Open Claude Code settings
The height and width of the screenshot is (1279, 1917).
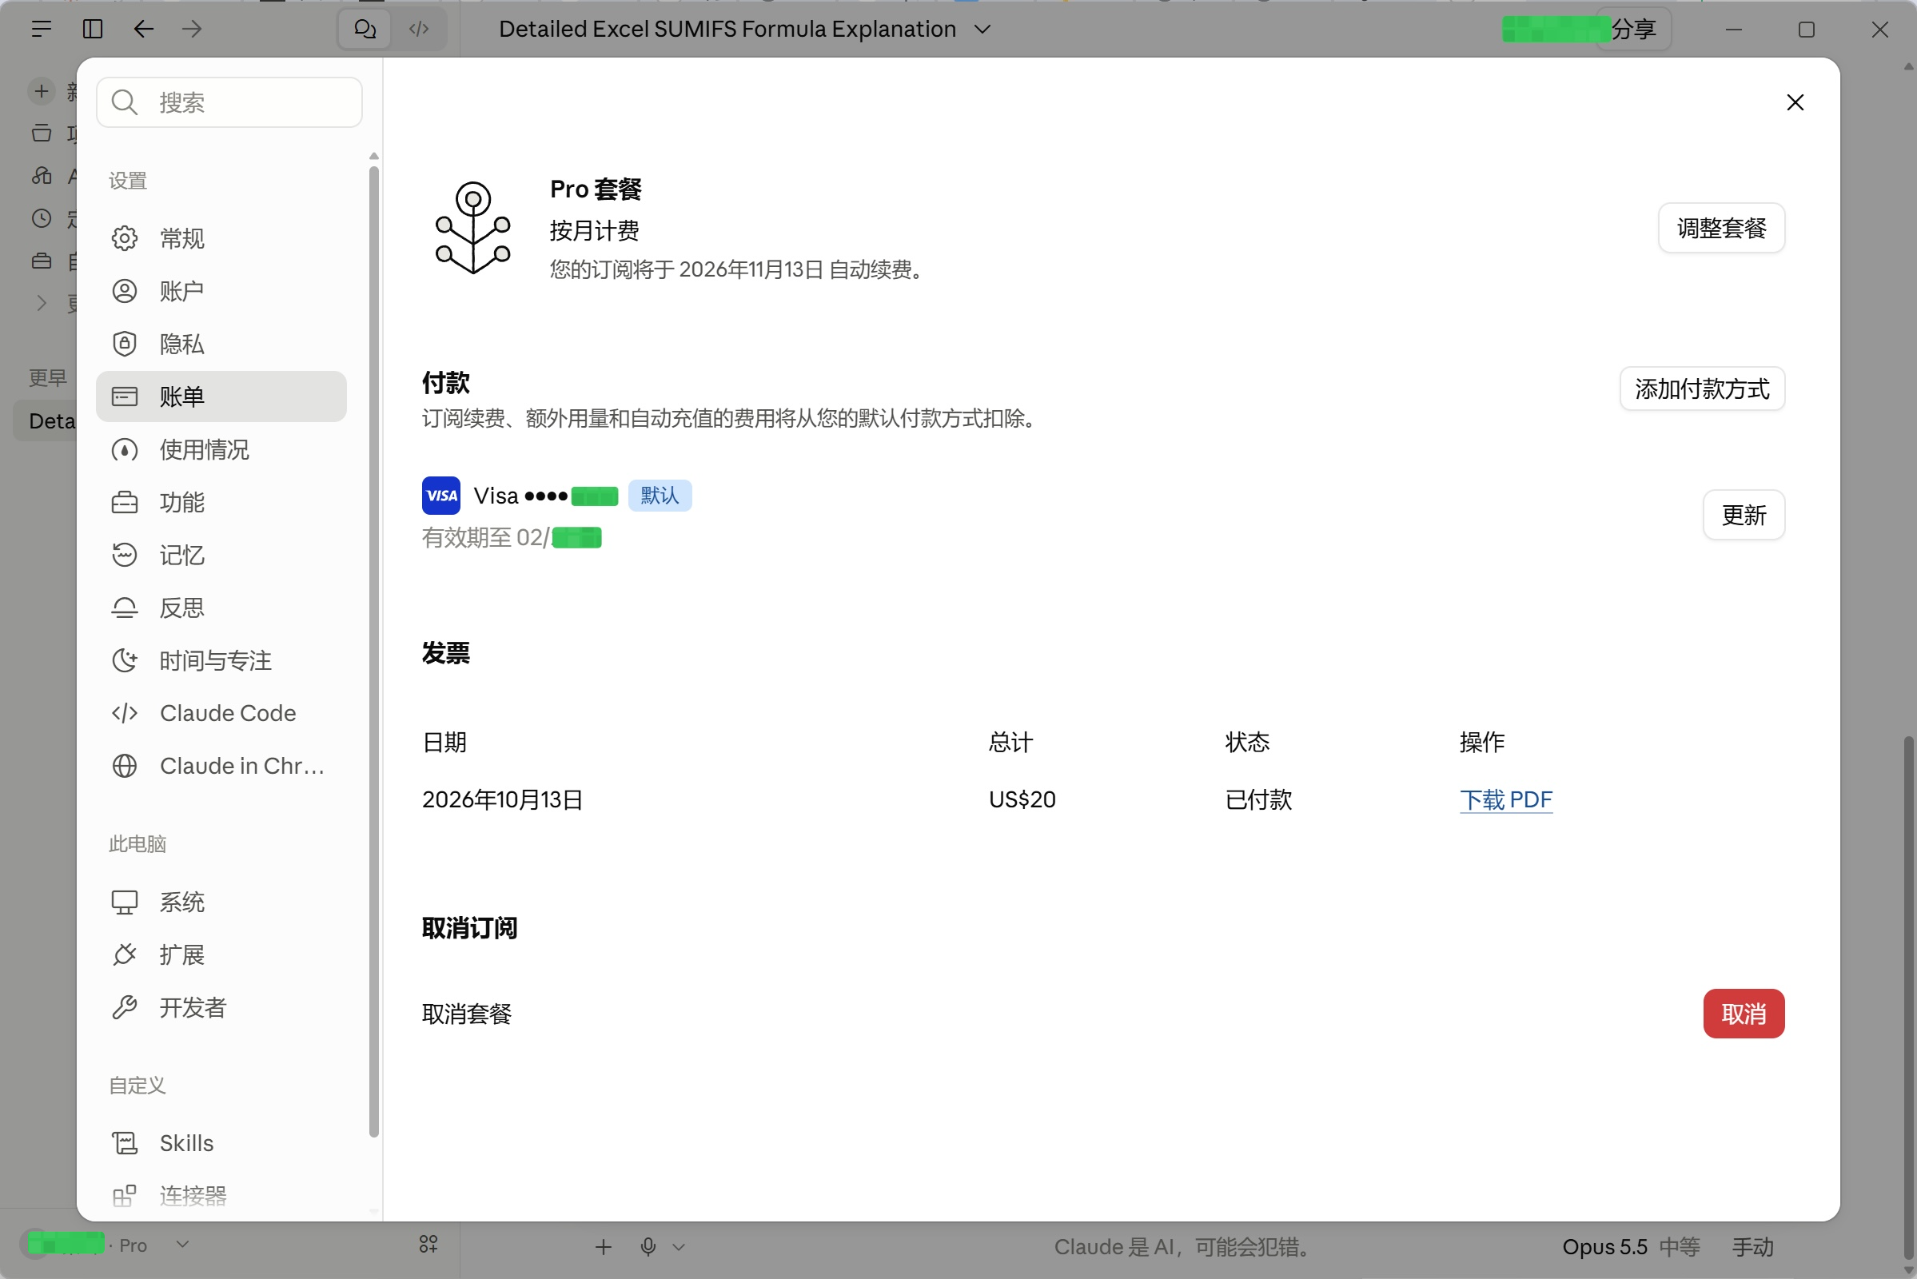pos(221,713)
